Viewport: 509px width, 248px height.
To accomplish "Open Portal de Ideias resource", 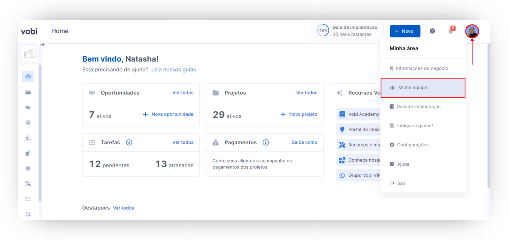I will click(x=359, y=129).
